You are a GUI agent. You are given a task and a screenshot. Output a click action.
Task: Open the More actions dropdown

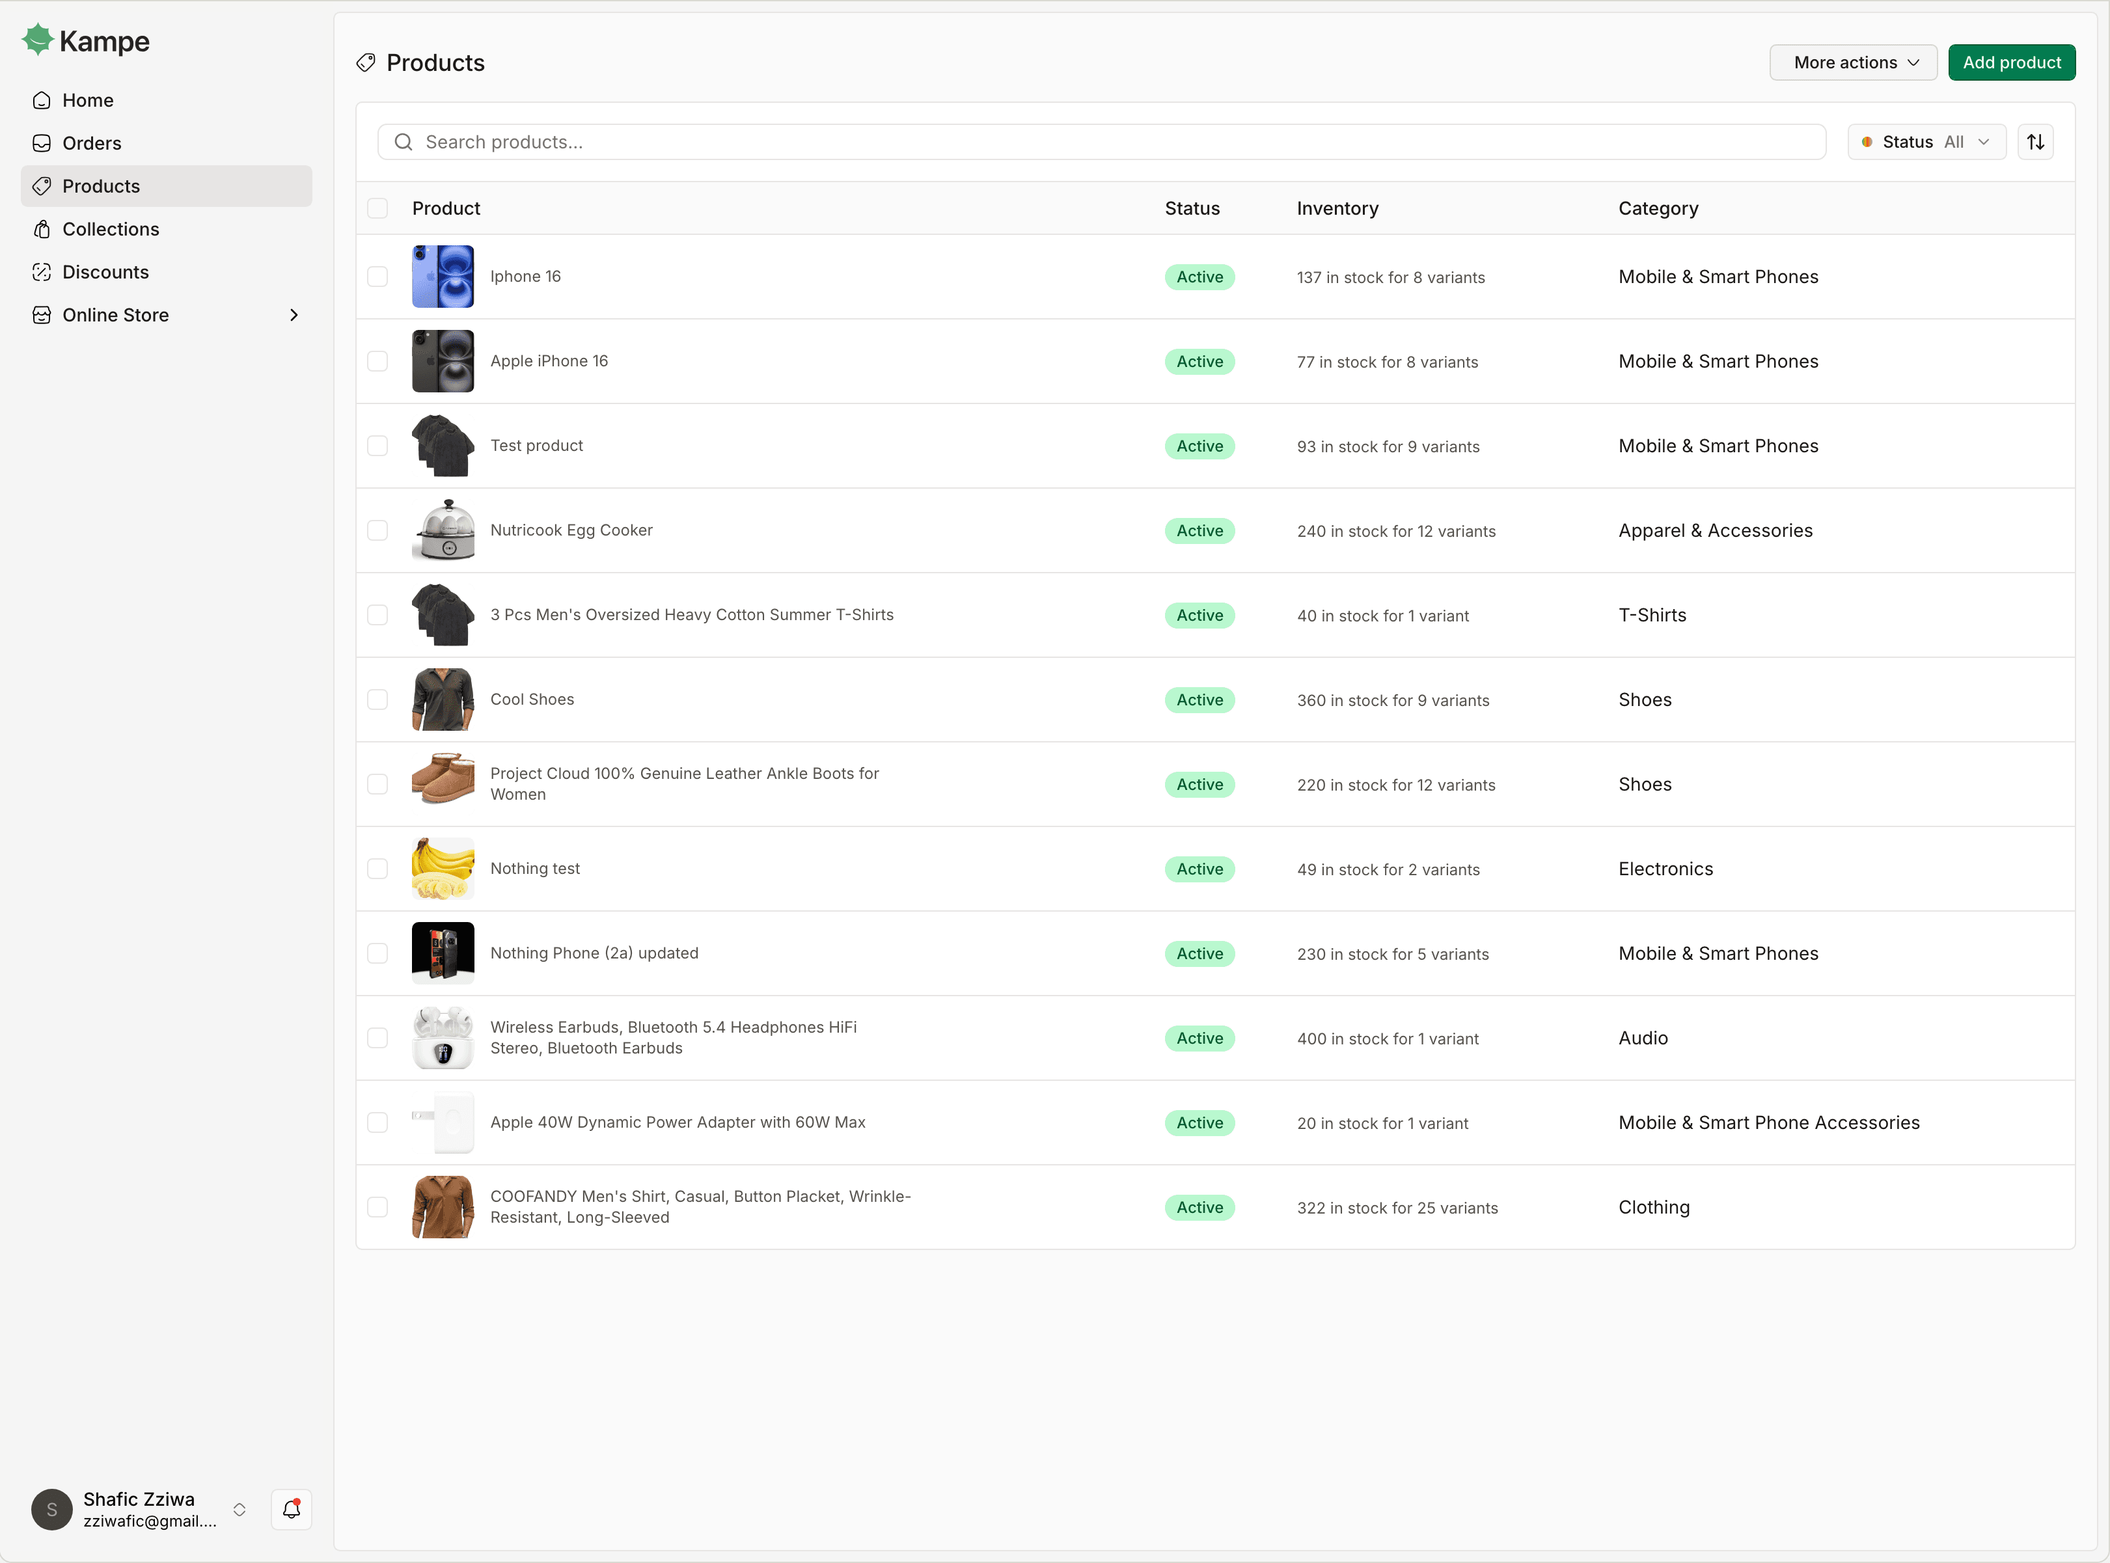[1852, 62]
